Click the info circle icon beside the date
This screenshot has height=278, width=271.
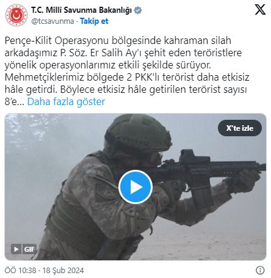pos(260,270)
